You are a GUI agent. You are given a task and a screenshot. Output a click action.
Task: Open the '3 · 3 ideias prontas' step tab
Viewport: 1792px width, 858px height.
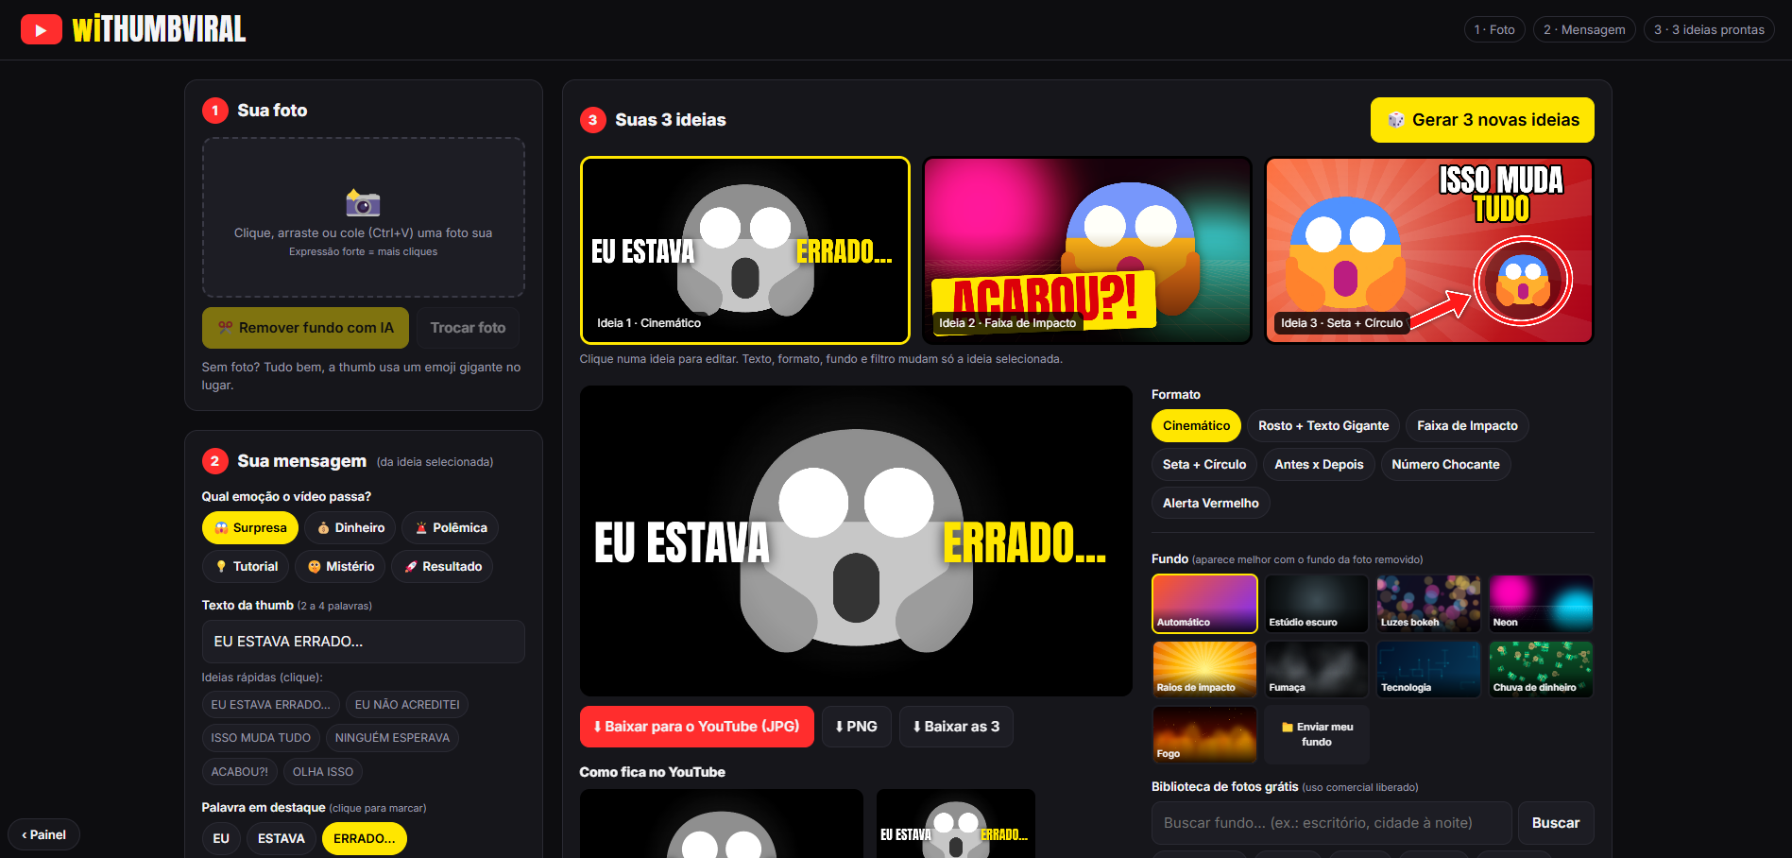click(1709, 29)
